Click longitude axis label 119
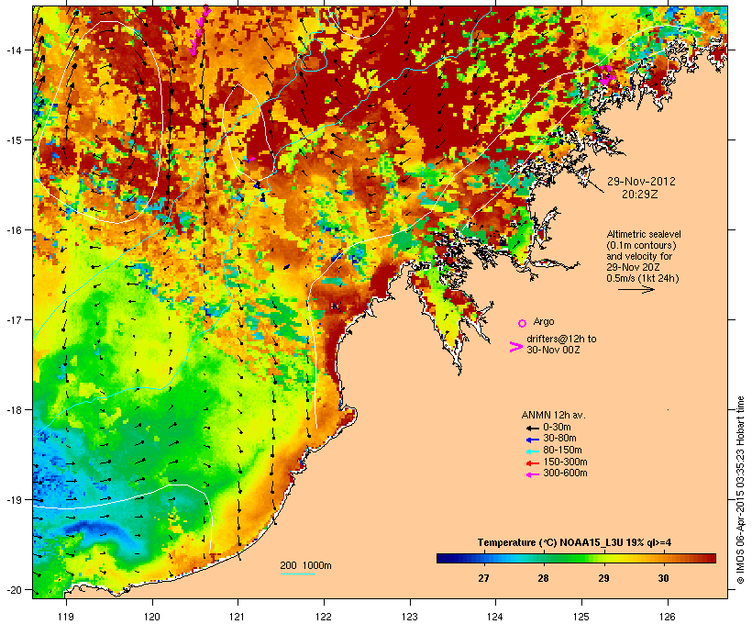This screenshot has width=752, height=624. (66, 617)
